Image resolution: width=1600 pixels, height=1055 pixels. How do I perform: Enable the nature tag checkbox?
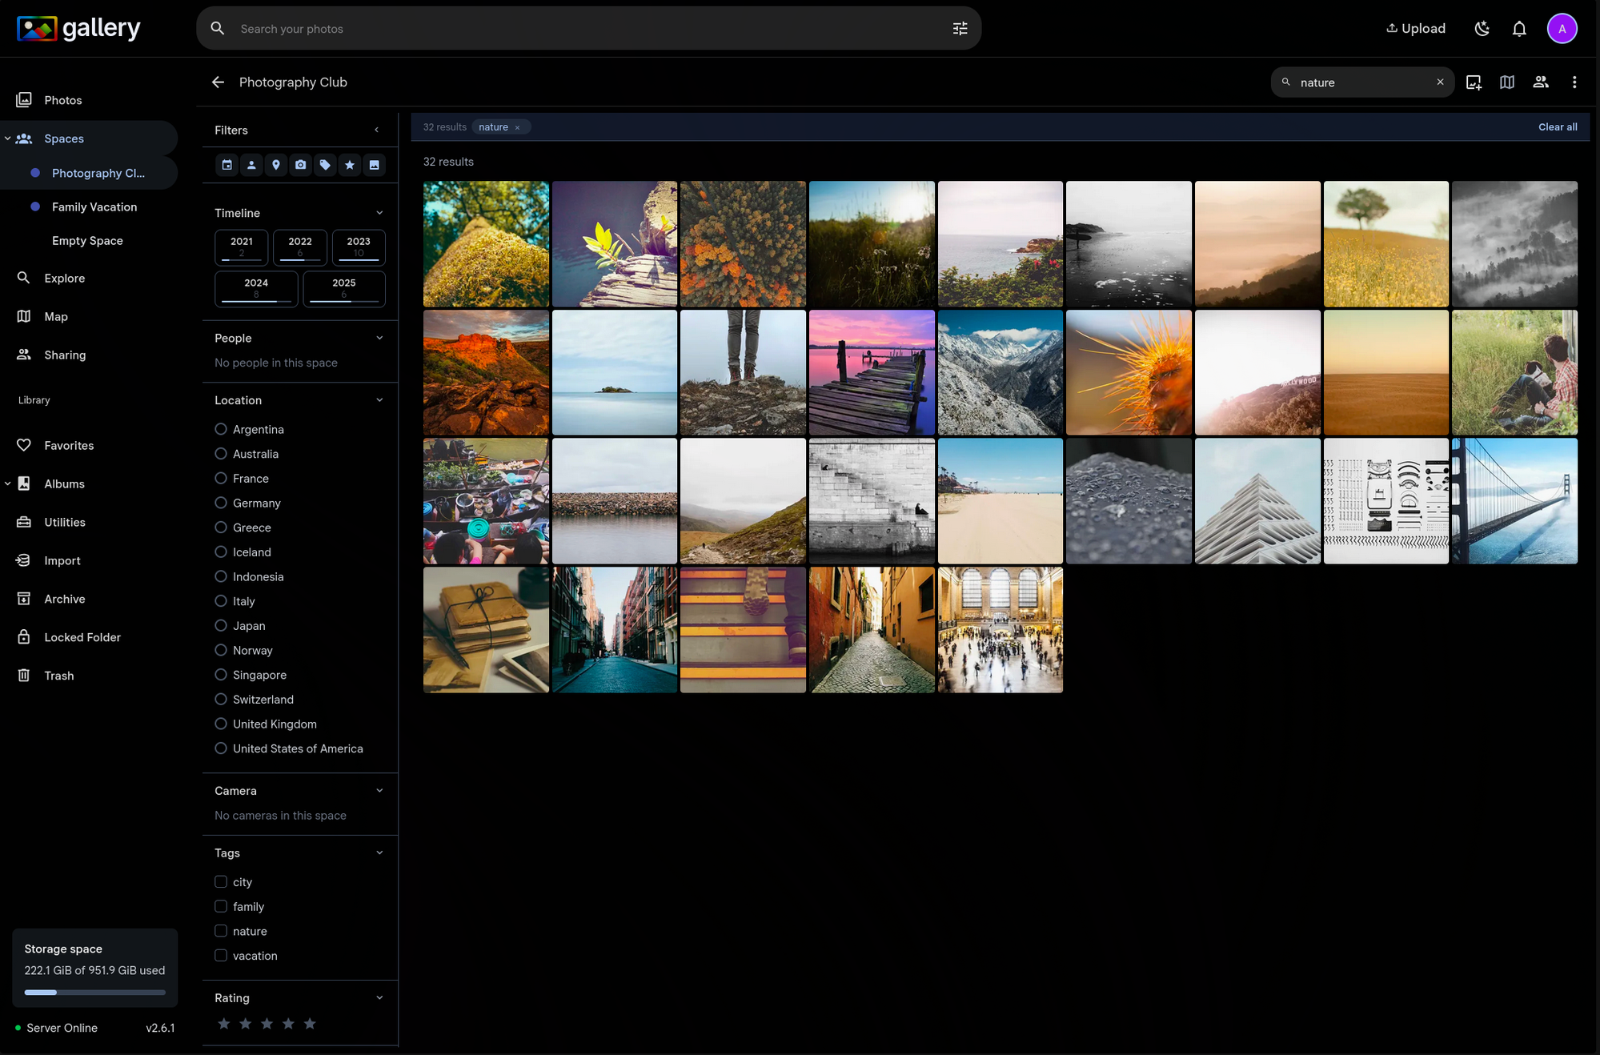click(x=221, y=931)
